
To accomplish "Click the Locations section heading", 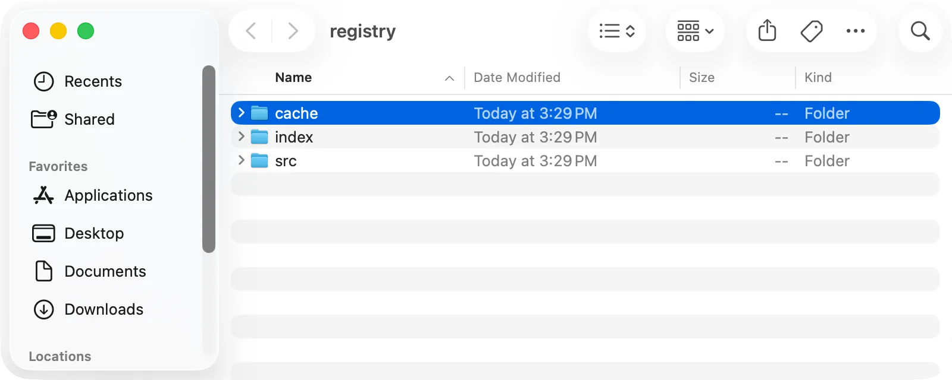I will (x=60, y=356).
